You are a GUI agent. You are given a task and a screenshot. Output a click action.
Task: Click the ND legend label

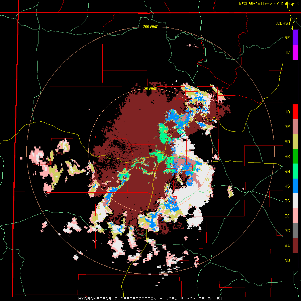pos(287,261)
